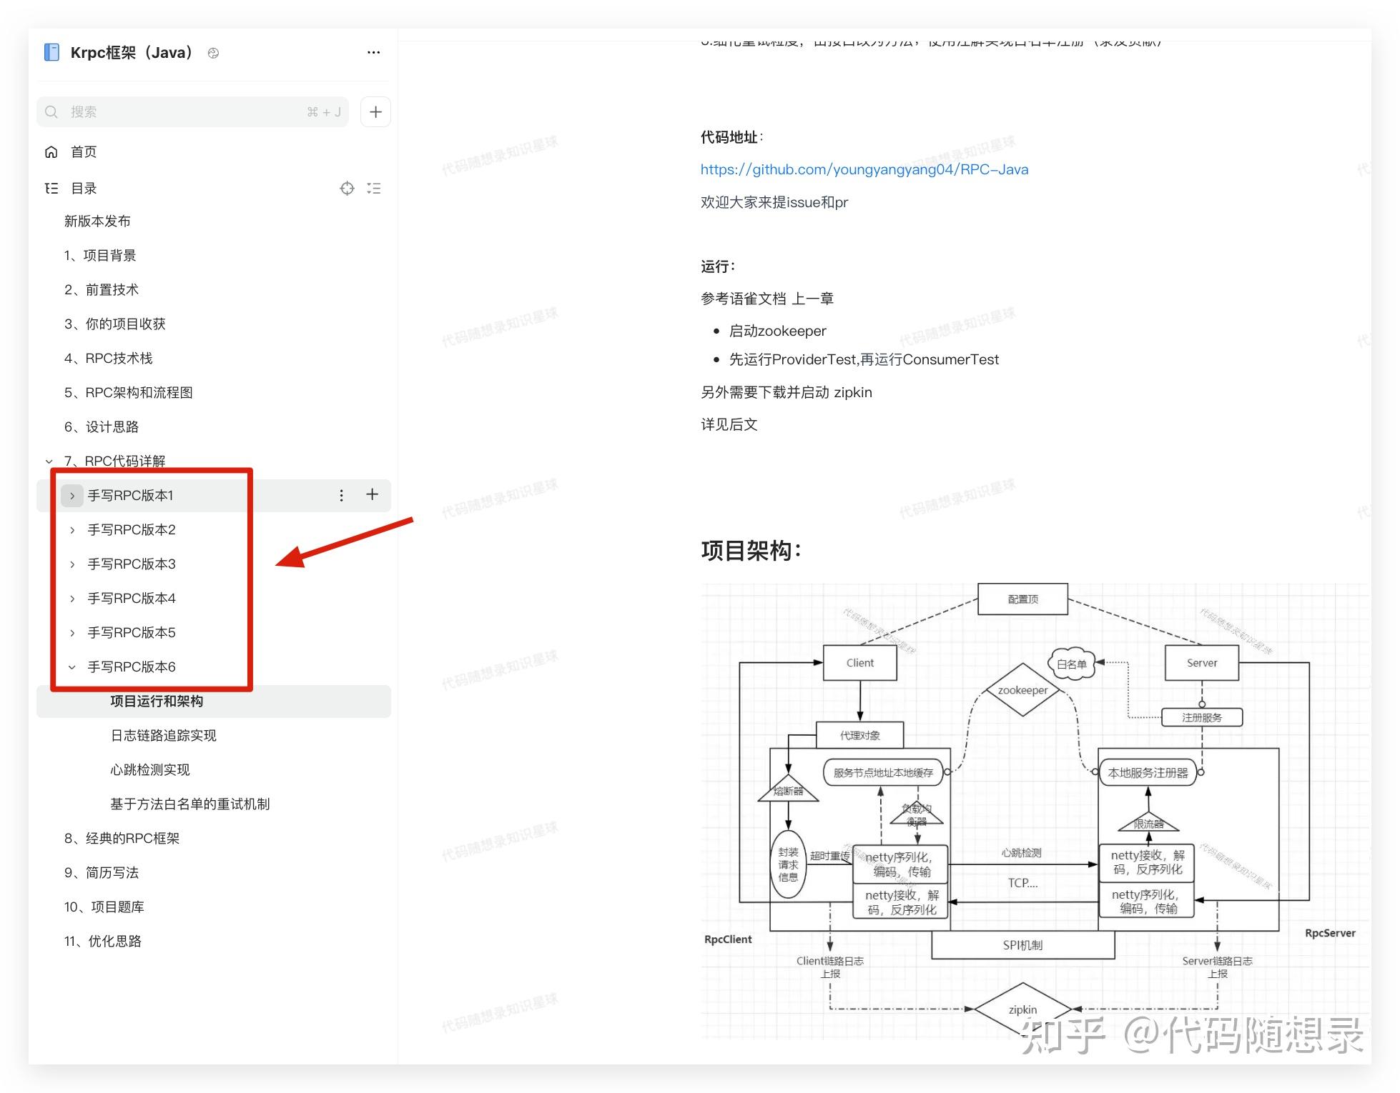Click the magnifier icon in the search bar
The image size is (1400, 1093).
pyautogui.click(x=51, y=111)
